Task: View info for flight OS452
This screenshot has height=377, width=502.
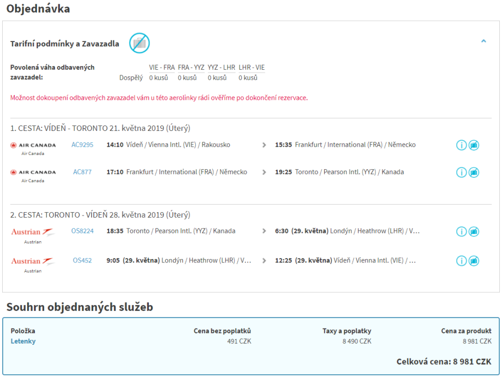Action: (x=461, y=261)
